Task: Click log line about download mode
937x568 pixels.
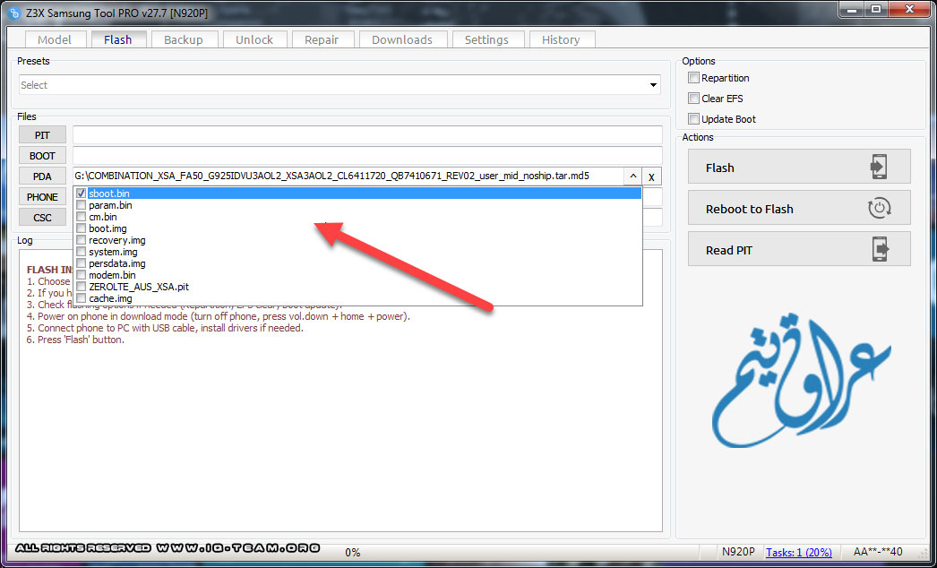Action: coord(218,316)
